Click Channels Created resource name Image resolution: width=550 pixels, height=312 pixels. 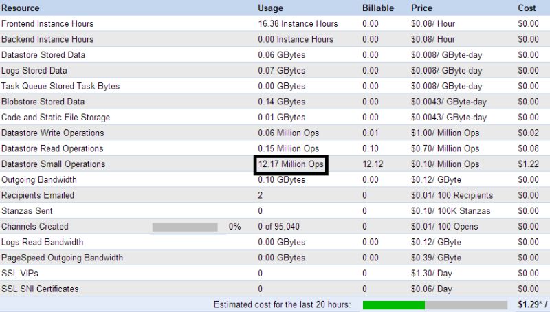click(35, 227)
